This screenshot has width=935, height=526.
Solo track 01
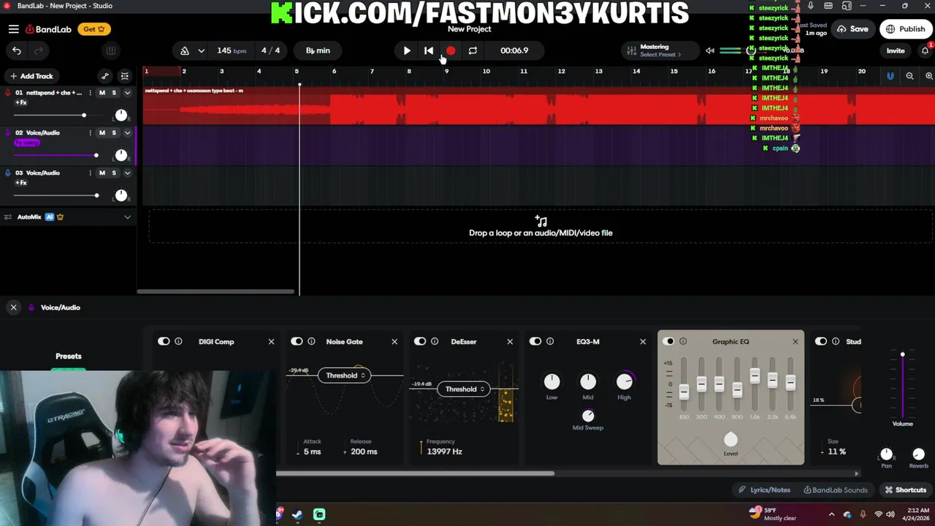click(x=114, y=93)
